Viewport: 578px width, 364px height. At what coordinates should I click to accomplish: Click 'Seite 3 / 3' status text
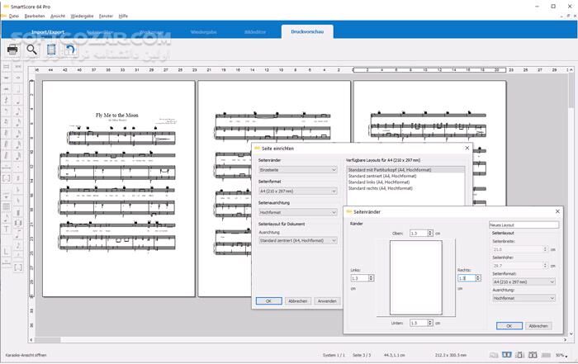[362, 355]
